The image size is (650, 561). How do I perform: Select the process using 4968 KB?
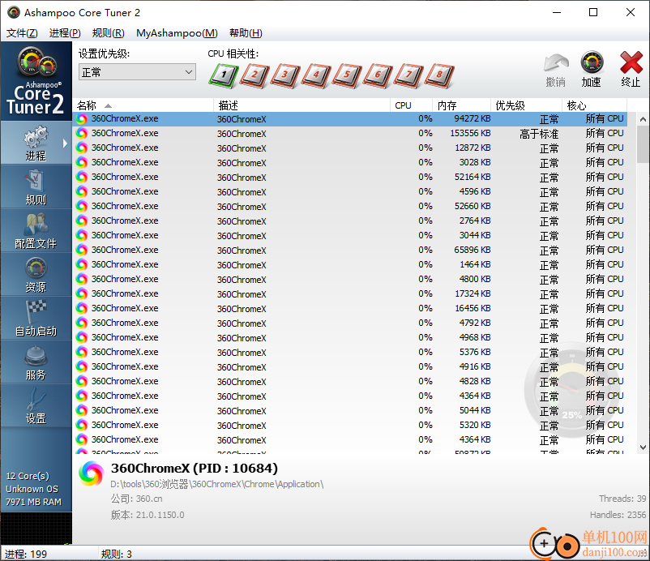coord(350,337)
